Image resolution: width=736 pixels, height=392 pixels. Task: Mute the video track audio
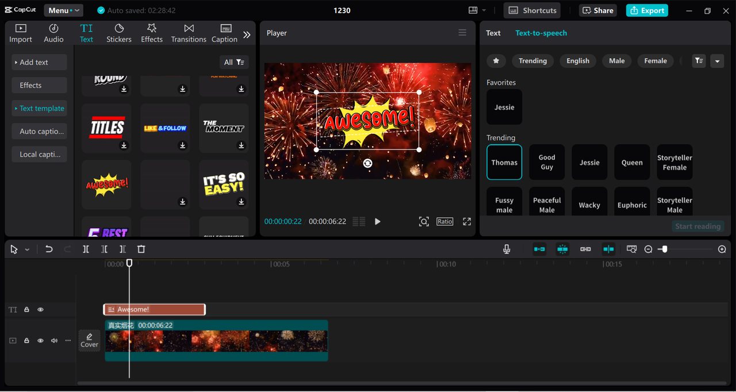point(54,340)
